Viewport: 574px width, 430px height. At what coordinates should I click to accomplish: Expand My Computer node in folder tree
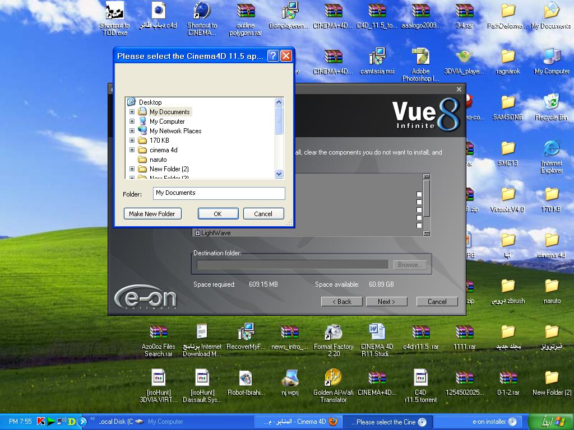(x=132, y=121)
